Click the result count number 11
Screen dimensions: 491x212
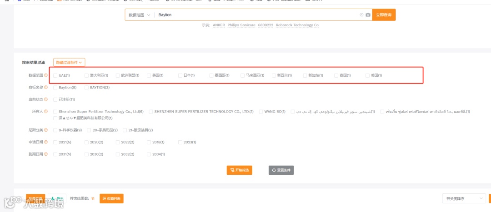click(x=93, y=198)
